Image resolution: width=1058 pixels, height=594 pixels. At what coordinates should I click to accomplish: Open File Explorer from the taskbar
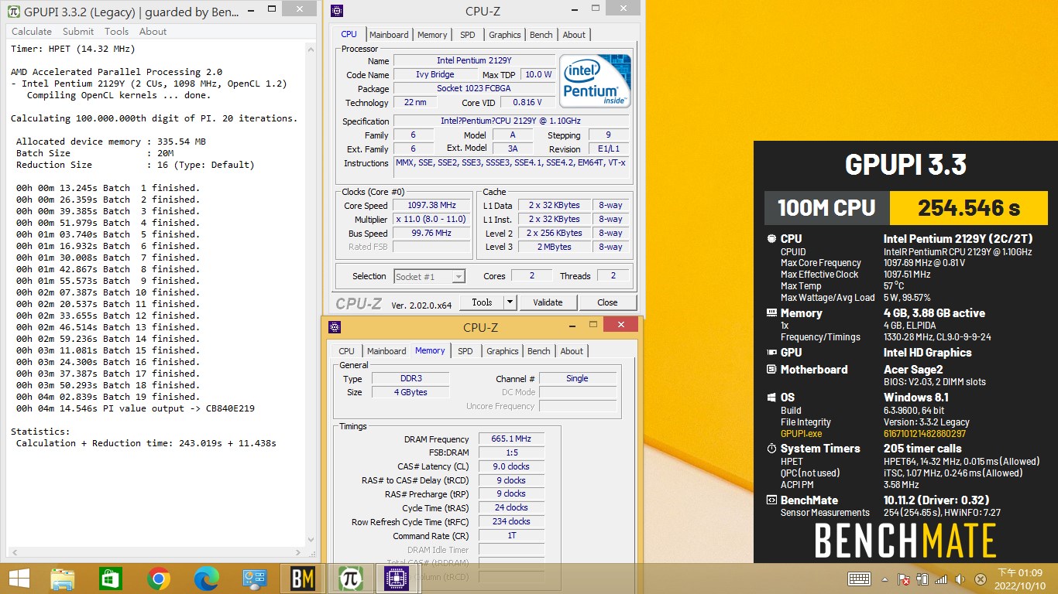[63, 579]
